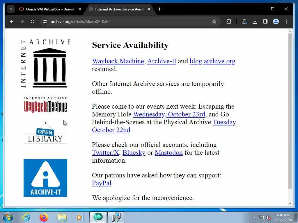Click the browser back arrow
Screen dimensions: 298x223
coord(12,21)
